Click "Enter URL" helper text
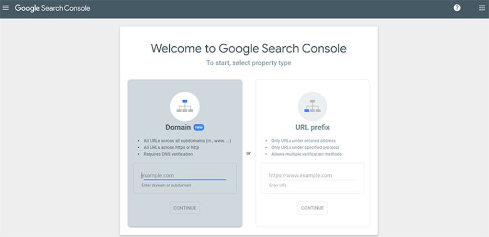This screenshot has width=489, height=237. 278,185
